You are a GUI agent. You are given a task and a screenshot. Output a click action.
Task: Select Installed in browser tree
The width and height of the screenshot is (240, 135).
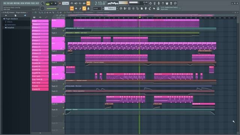click(10, 28)
